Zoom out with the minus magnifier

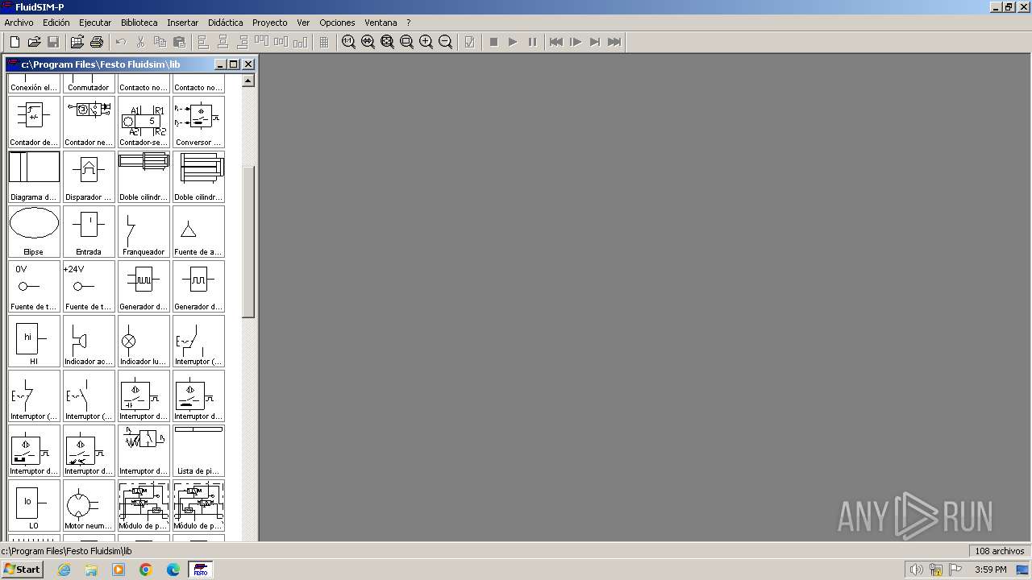[445, 42]
